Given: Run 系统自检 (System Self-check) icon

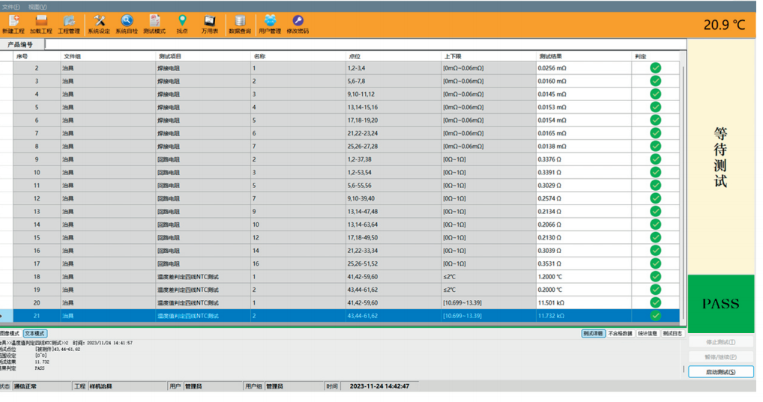Looking at the screenshot, I should pyautogui.click(x=127, y=24).
